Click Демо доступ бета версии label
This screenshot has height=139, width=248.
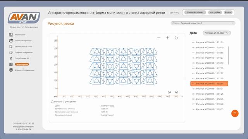[24, 27]
